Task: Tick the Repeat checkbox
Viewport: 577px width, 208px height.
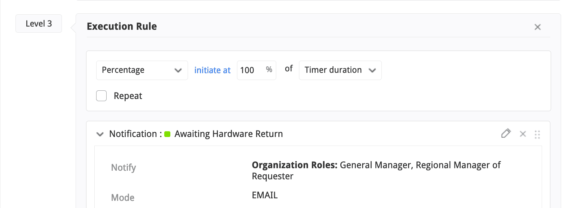Action: [102, 96]
